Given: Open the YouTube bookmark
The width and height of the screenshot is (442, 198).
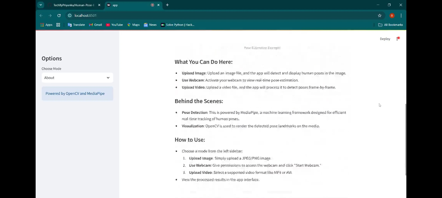Looking at the screenshot, I should click(x=114, y=25).
